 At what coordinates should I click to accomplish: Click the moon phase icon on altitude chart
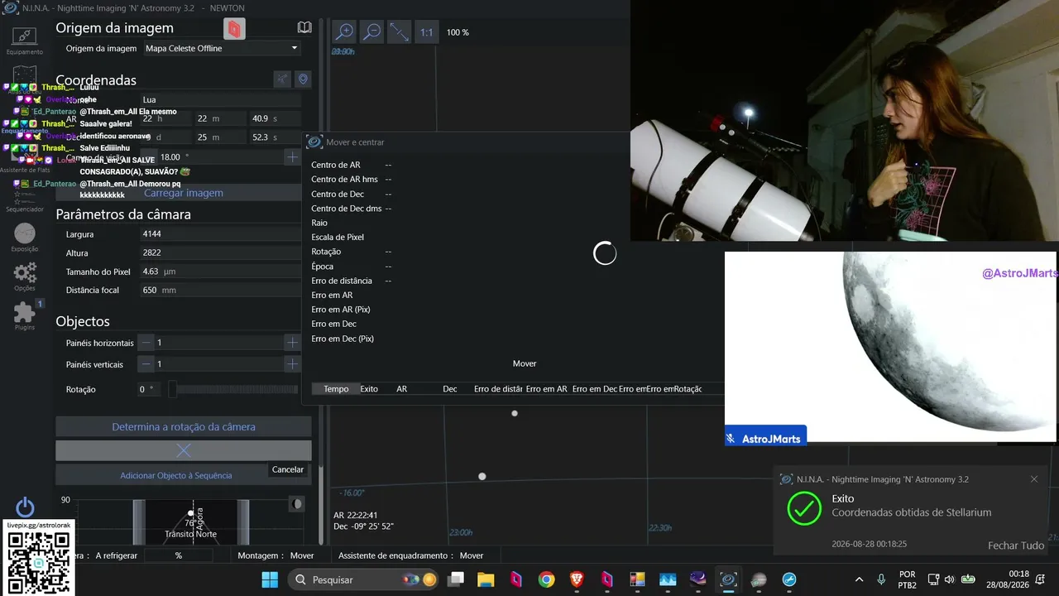(296, 503)
